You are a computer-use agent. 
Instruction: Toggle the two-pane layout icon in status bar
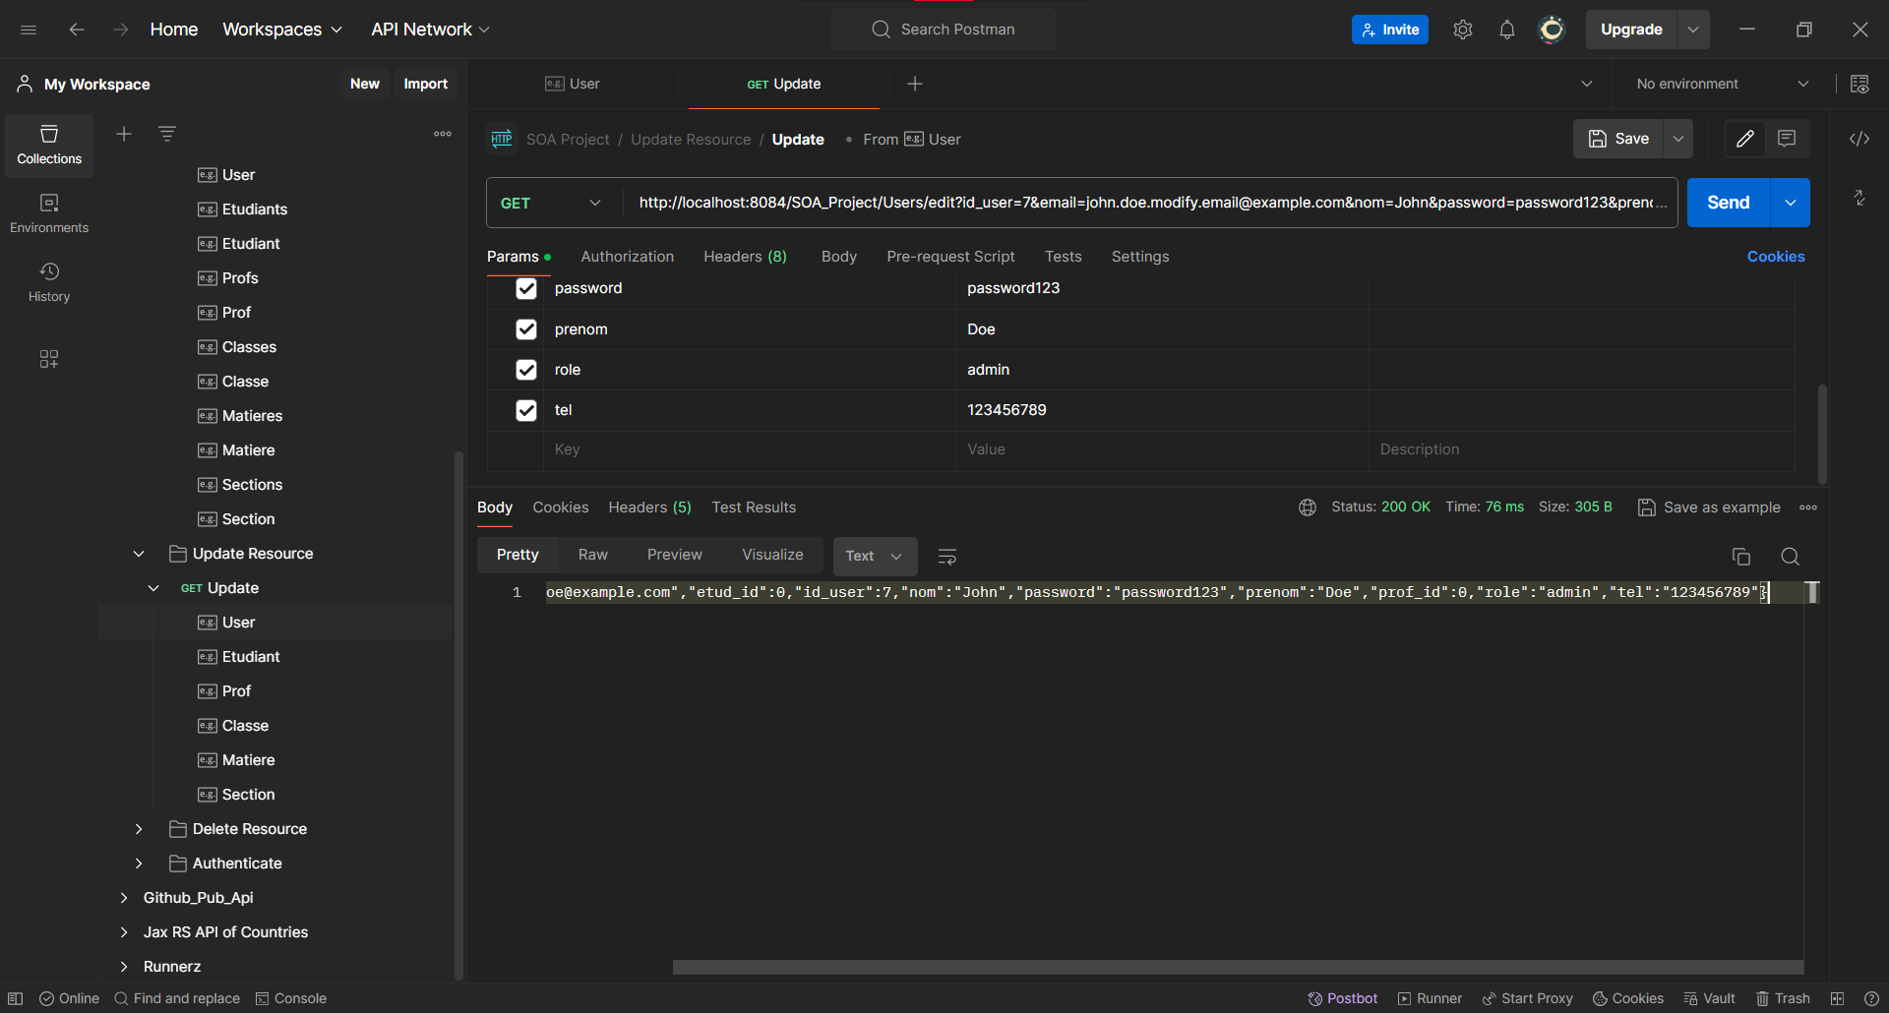click(1837, 998)
